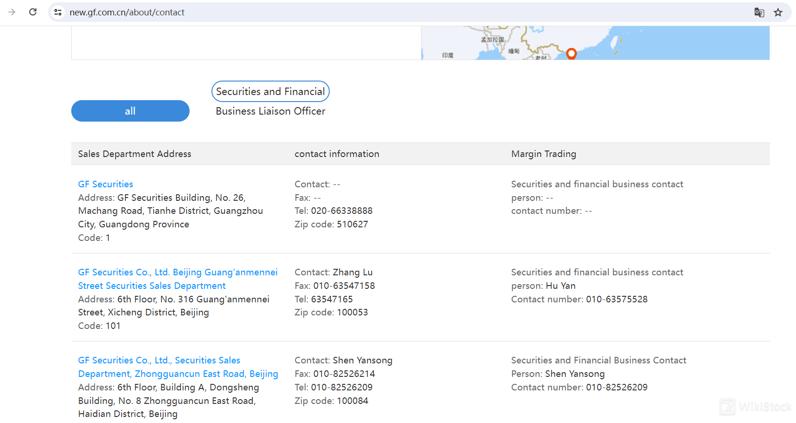Click the Zip code: 100053 text
796x423 pixels.
point(331,312)
